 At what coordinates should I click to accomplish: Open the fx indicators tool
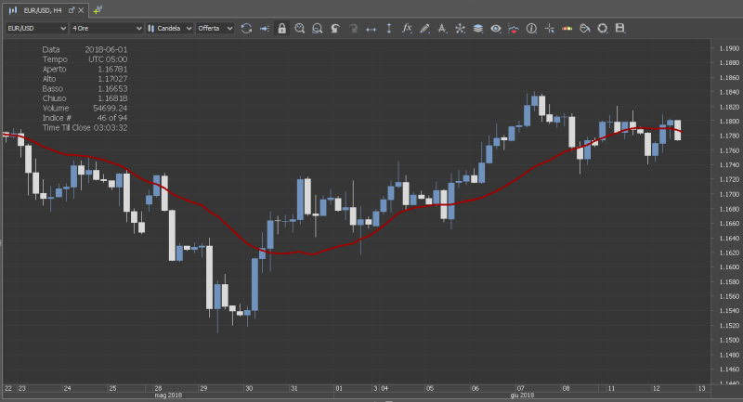tap(407, 29)
